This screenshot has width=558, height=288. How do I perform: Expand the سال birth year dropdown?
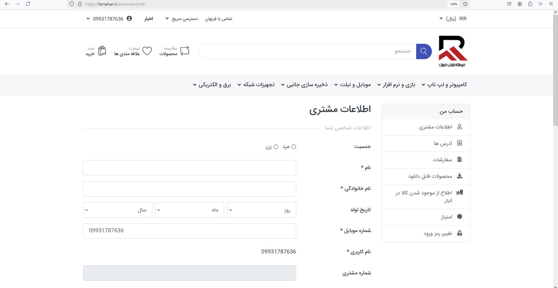[117, 210]
